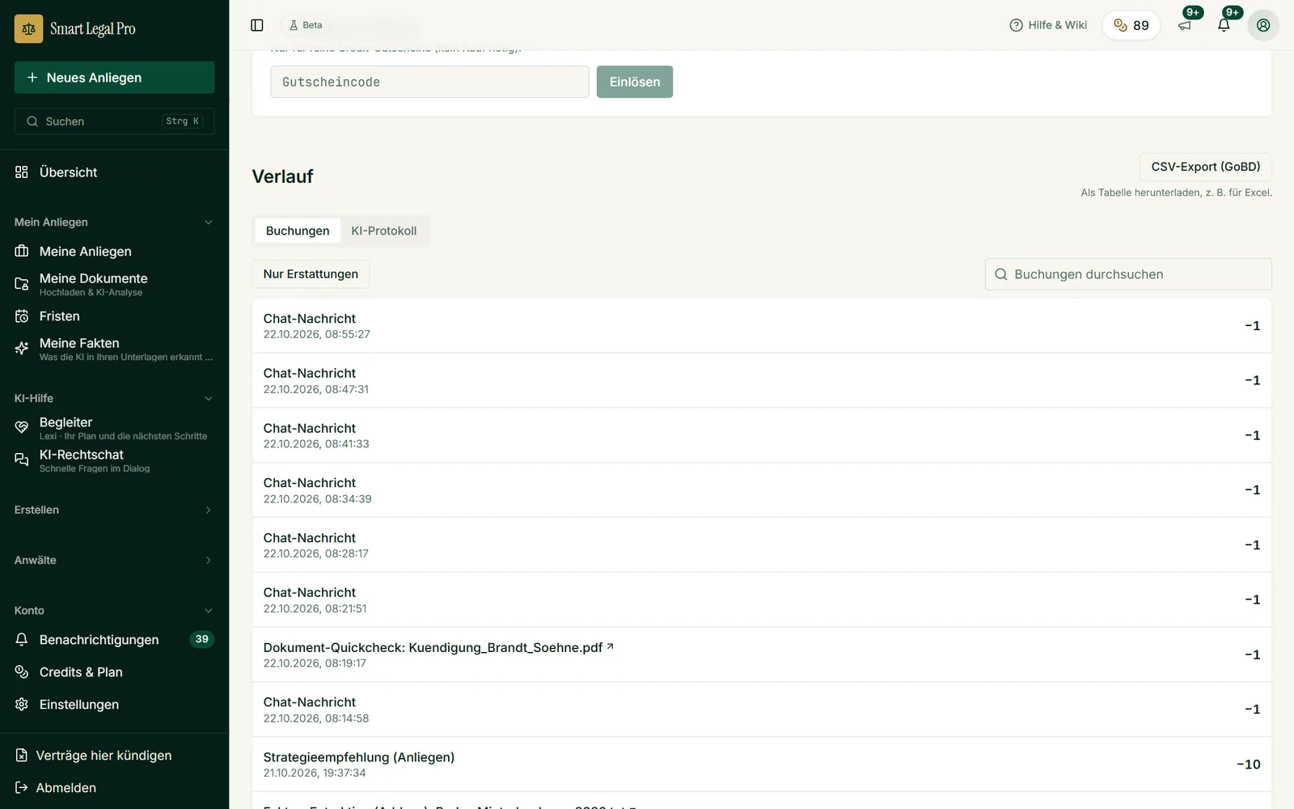
Task: Open Einstellungen settings gear item
Action: 114,705
